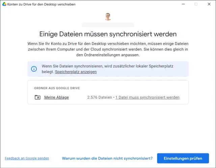Click the blurred account email field below avatar
216x168 pixels.
(x=108, y=25)
